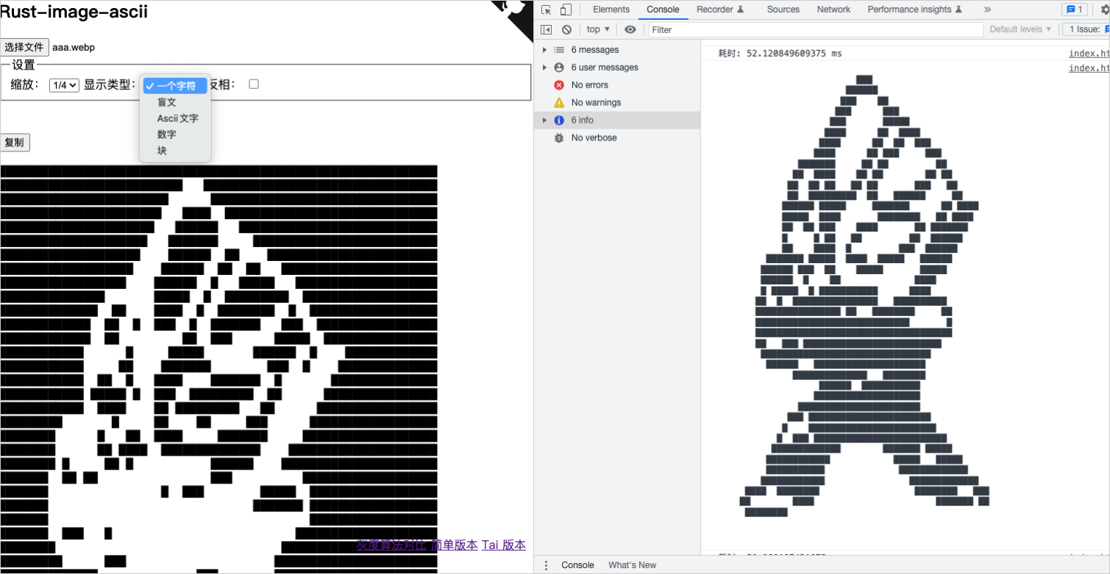The width and height of the screenshot is (1110, 574).
Task: Click the messages counter badge
Action: point(1074,10)
